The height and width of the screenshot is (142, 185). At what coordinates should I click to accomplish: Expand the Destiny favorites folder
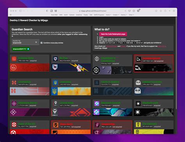124,15
